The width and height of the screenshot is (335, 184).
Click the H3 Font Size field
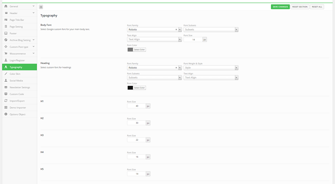(x=137, y=140)
